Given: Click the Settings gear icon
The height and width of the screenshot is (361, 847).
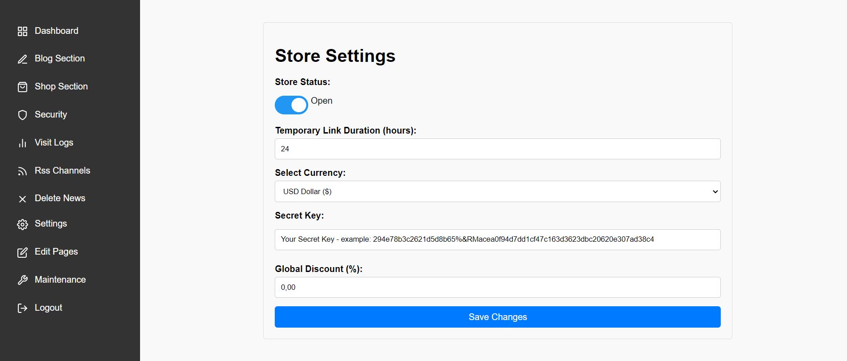Looking at the screenshot, I should pos(22,224).
